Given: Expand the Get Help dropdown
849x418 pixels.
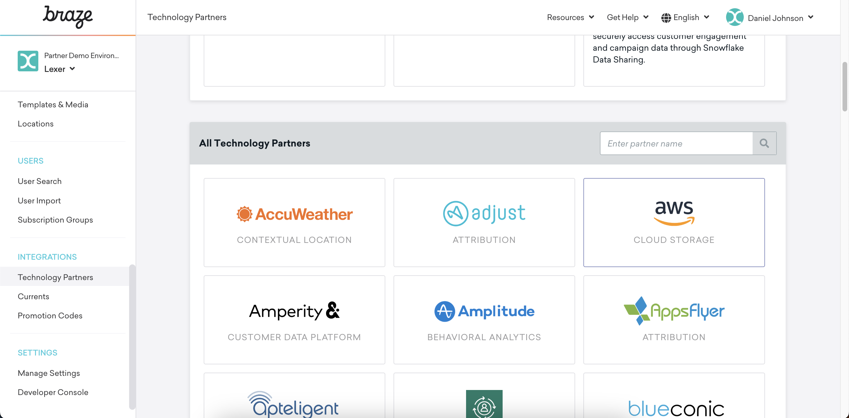Looking at the screenshot, I should (x=627, y=17).
